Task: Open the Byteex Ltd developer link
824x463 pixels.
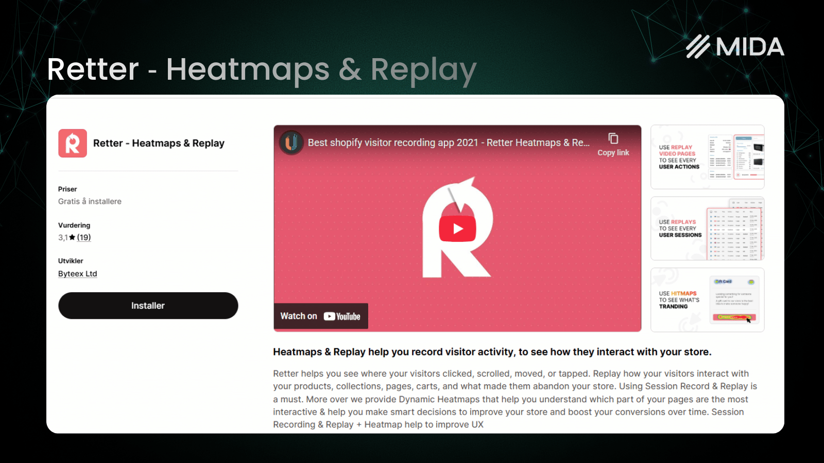Action: click(x=77, y=273)
